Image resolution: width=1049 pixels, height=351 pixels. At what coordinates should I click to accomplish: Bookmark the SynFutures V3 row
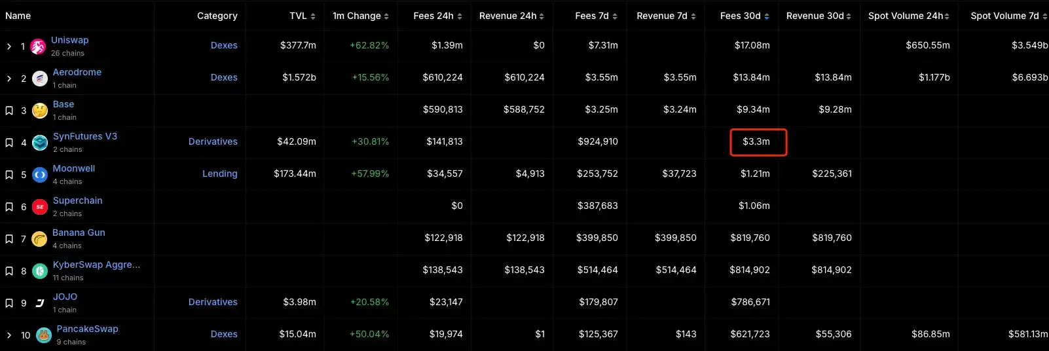9,143
